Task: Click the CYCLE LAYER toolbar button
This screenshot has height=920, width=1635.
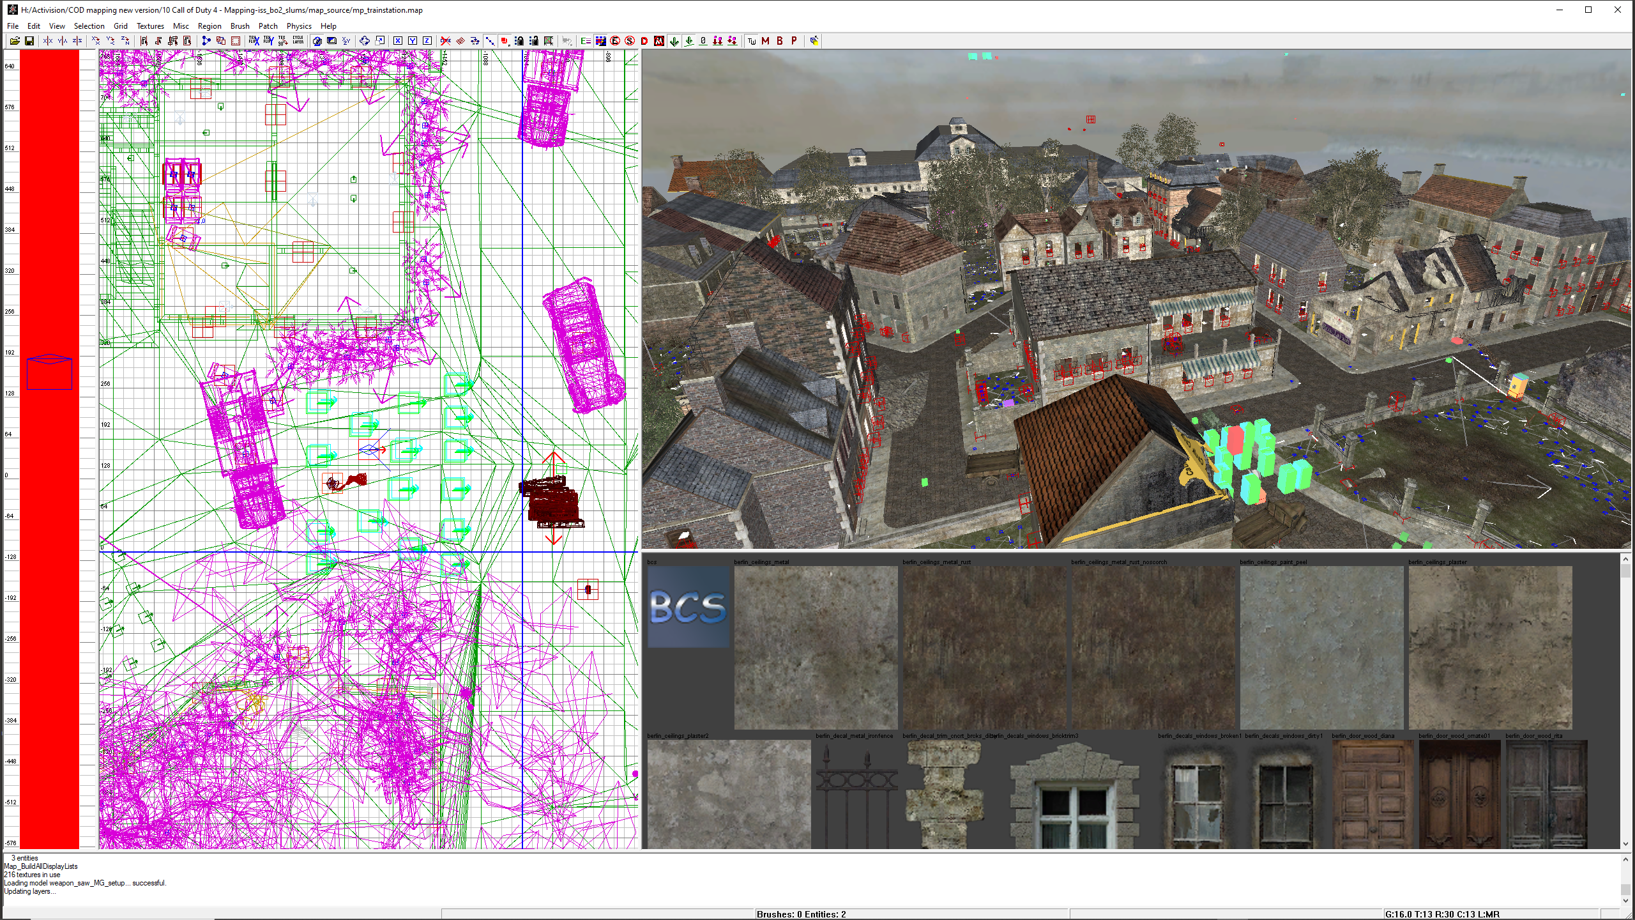Action: coord(298,41)
